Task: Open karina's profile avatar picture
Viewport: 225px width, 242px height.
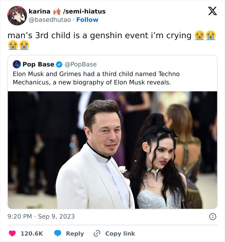Action: tap(17, 15)
